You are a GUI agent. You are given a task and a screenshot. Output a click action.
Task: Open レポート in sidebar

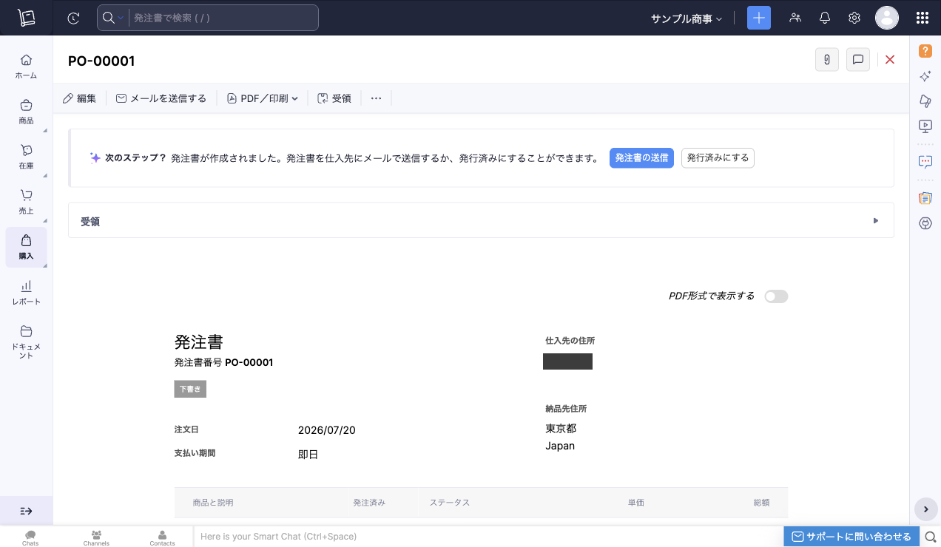[26, 292]
